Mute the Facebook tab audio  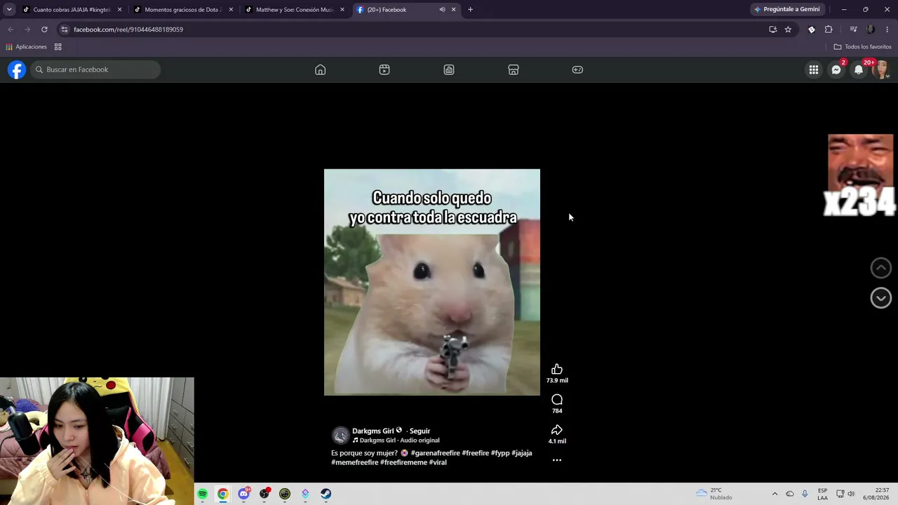(442, 10)
